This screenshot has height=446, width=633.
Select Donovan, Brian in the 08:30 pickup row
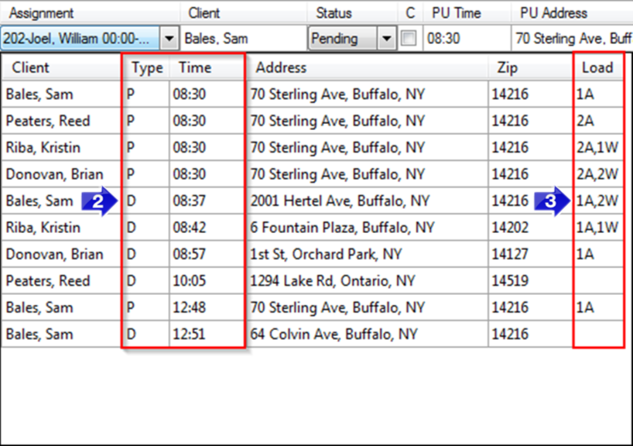pos(54,174)
